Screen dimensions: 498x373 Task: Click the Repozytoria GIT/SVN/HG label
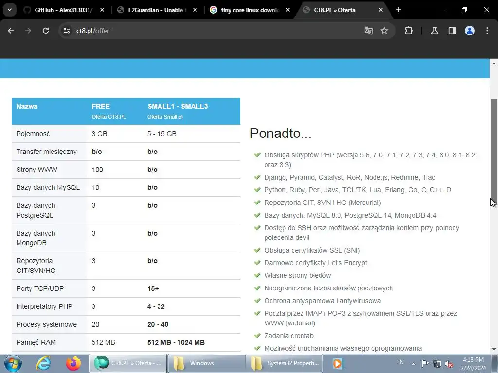tap(36, 266)
